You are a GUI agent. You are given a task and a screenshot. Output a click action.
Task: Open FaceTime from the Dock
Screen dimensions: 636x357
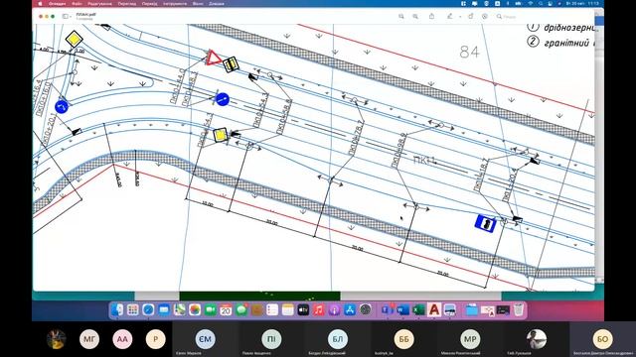210,310
